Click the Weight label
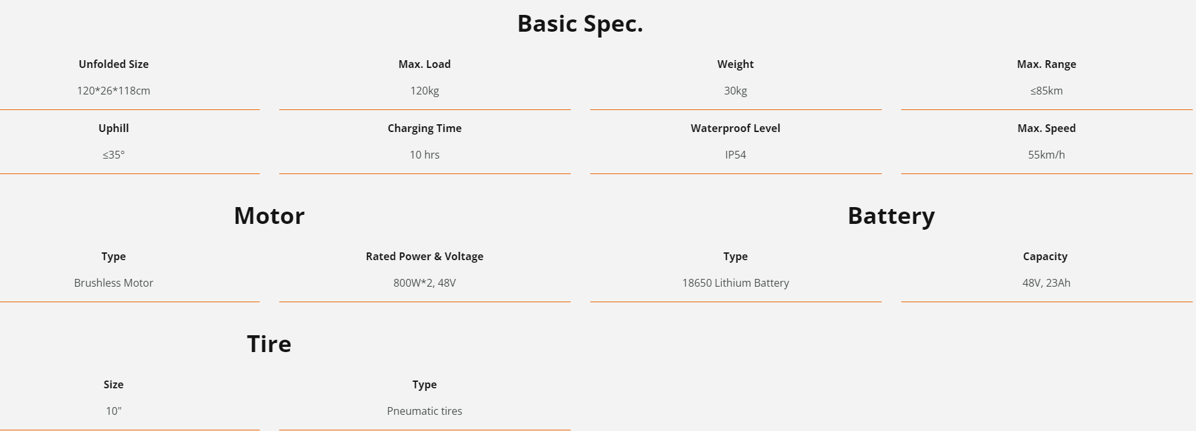 (x=735, y=64)
